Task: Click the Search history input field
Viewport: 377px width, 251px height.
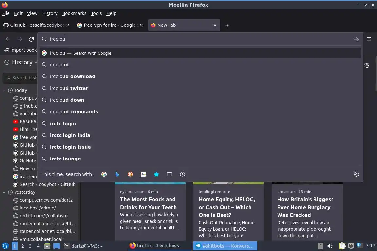Action: 20,78
